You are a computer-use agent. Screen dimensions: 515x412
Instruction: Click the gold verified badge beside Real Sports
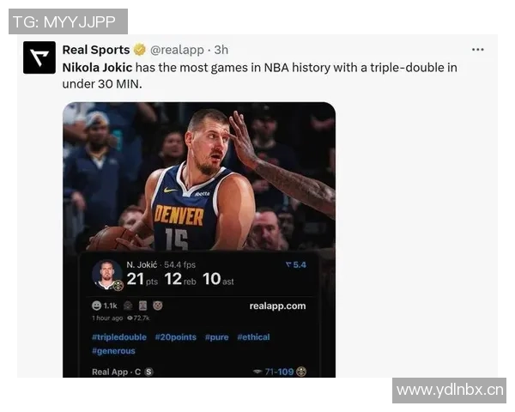(140, 50)
